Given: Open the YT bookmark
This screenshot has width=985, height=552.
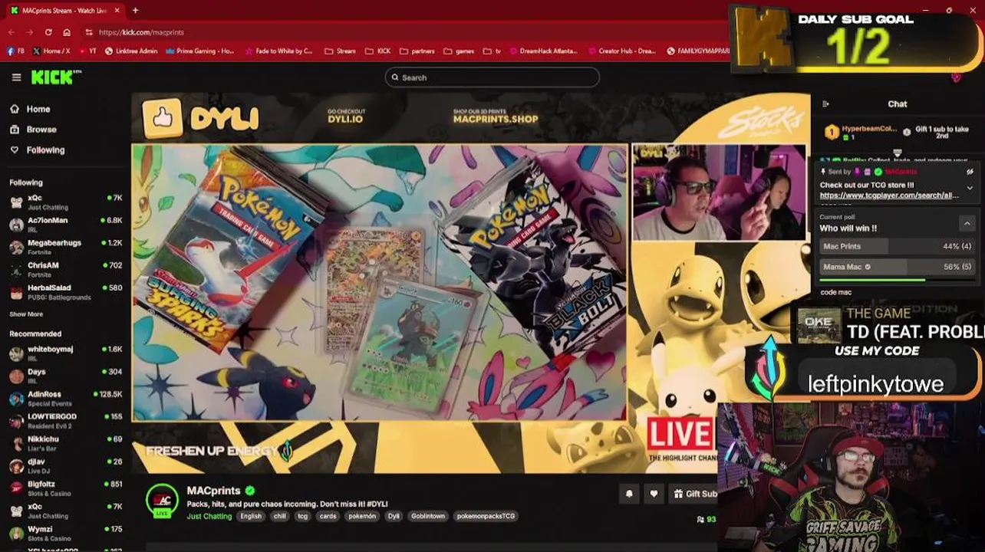Looking at the screenshot, I should point(87,51).
